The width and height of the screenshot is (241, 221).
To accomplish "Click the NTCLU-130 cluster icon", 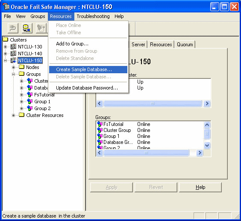I will coord(13,47).
